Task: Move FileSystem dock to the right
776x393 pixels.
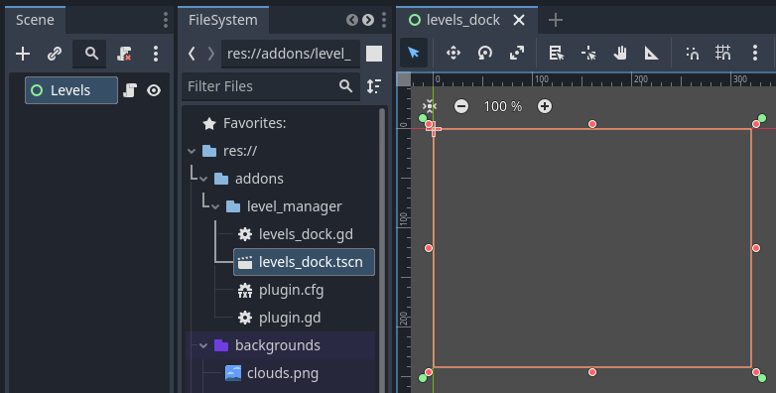Action: click(x=368, y=20)
